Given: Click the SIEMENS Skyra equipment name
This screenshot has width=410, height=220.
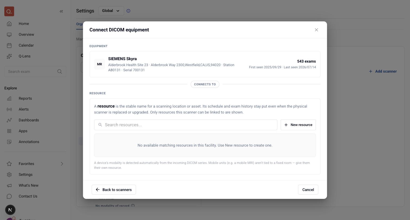Looking at the screenshot, I should [122, 59].
